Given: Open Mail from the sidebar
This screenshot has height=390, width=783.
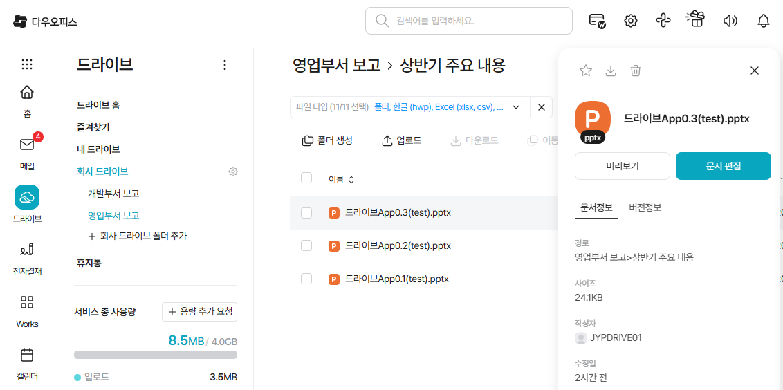Looking at the screenshot, I should click(27, 151).
